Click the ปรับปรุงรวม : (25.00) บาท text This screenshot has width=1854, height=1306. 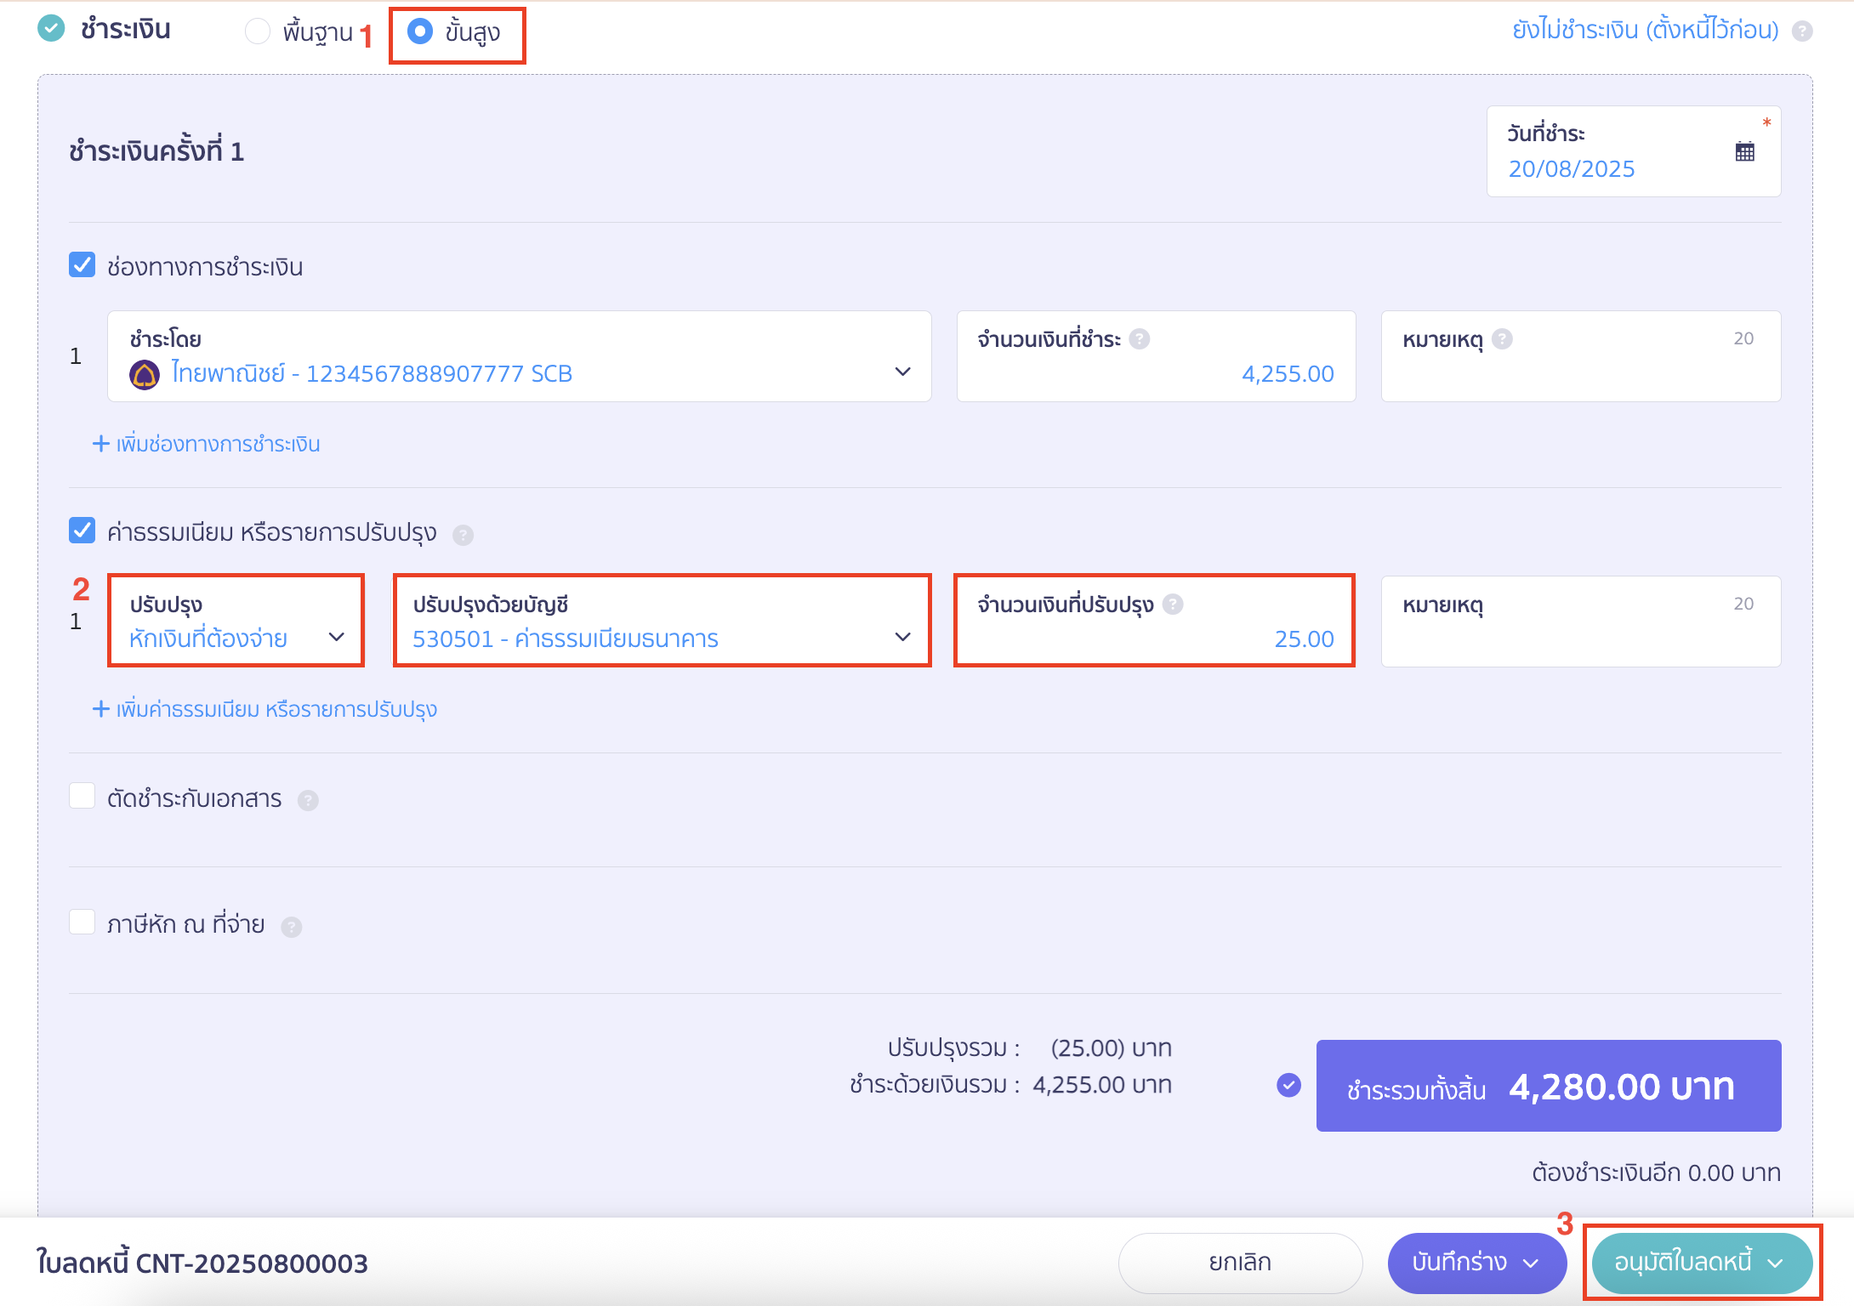click(x=1029, y=1048)
